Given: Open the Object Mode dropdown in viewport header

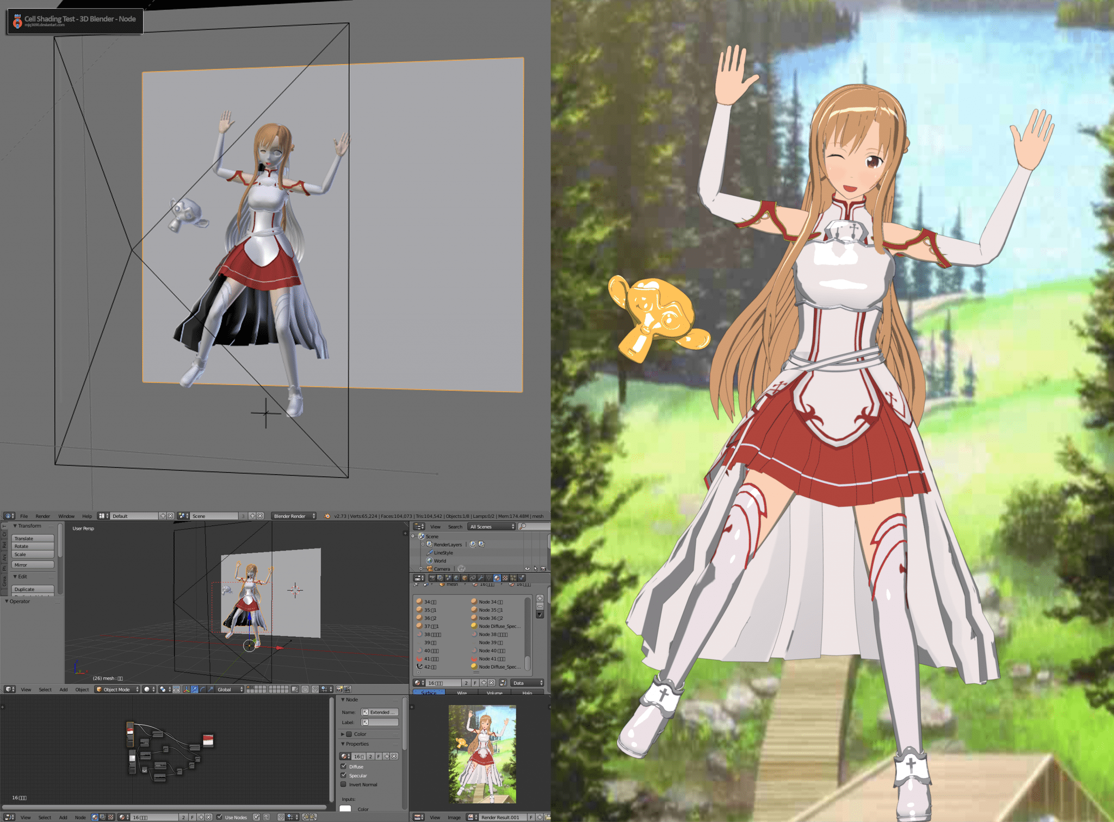Looking at the screenshot, I should pyautogui.click(x=116, y=690).
